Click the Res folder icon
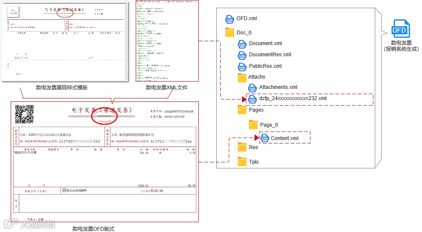The width and height of the screenshot is (422, 232). click(x=242, y=147)
